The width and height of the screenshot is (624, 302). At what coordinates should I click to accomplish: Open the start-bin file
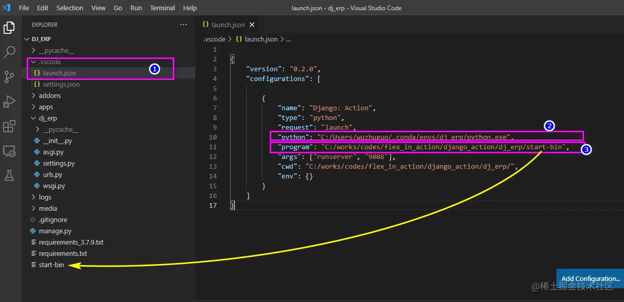point(51,265)
